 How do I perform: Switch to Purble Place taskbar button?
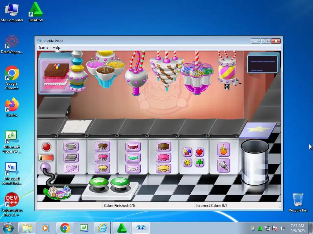[x=141, y=228]
